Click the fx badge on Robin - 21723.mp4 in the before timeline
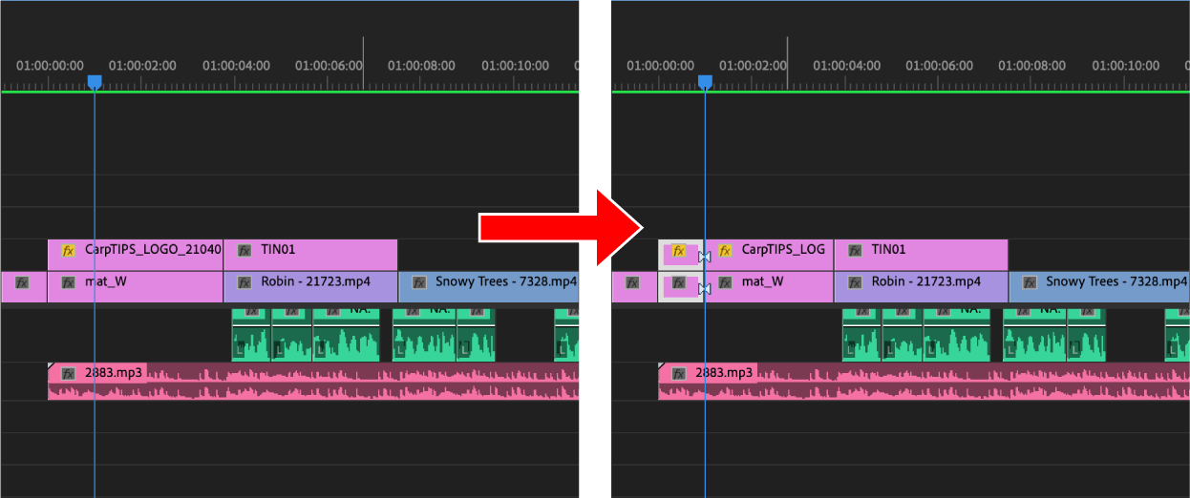The height and width of the screenshot is (498, 1190). tap(244, 282)
